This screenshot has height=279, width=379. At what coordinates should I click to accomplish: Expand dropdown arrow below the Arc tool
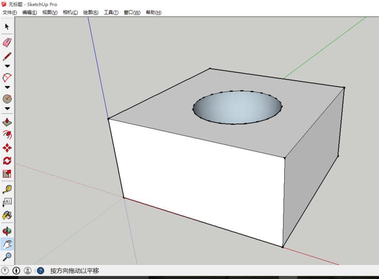click(7, 87)
